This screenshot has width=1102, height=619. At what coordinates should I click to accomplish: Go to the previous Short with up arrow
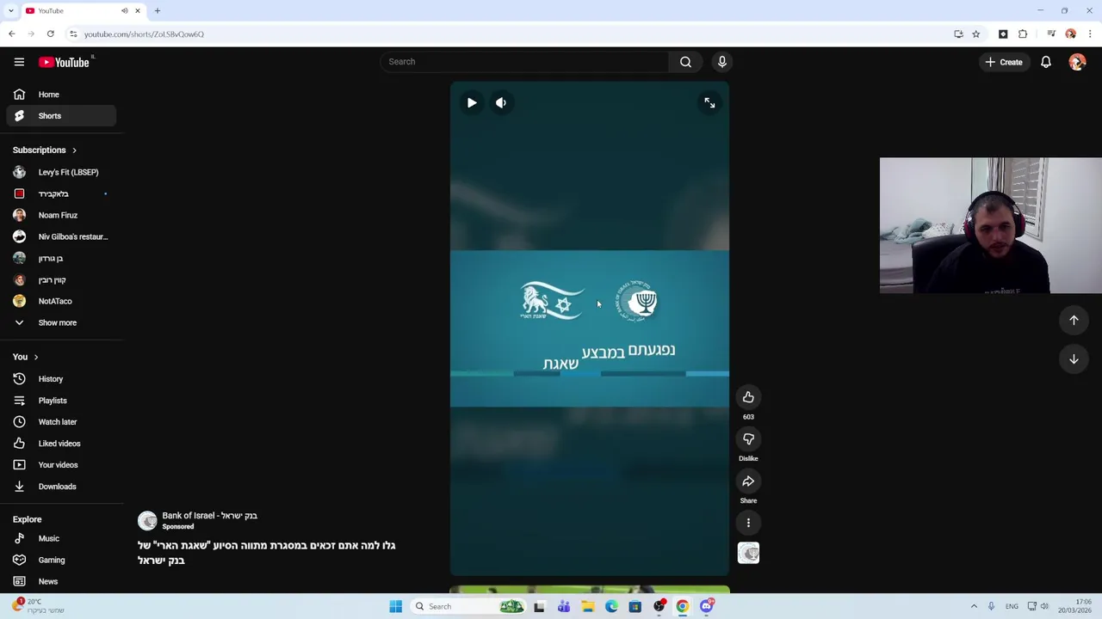1074,320
